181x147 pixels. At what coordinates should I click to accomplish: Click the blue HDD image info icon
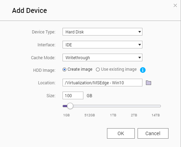pyautogui.click(x=143, y=70)
